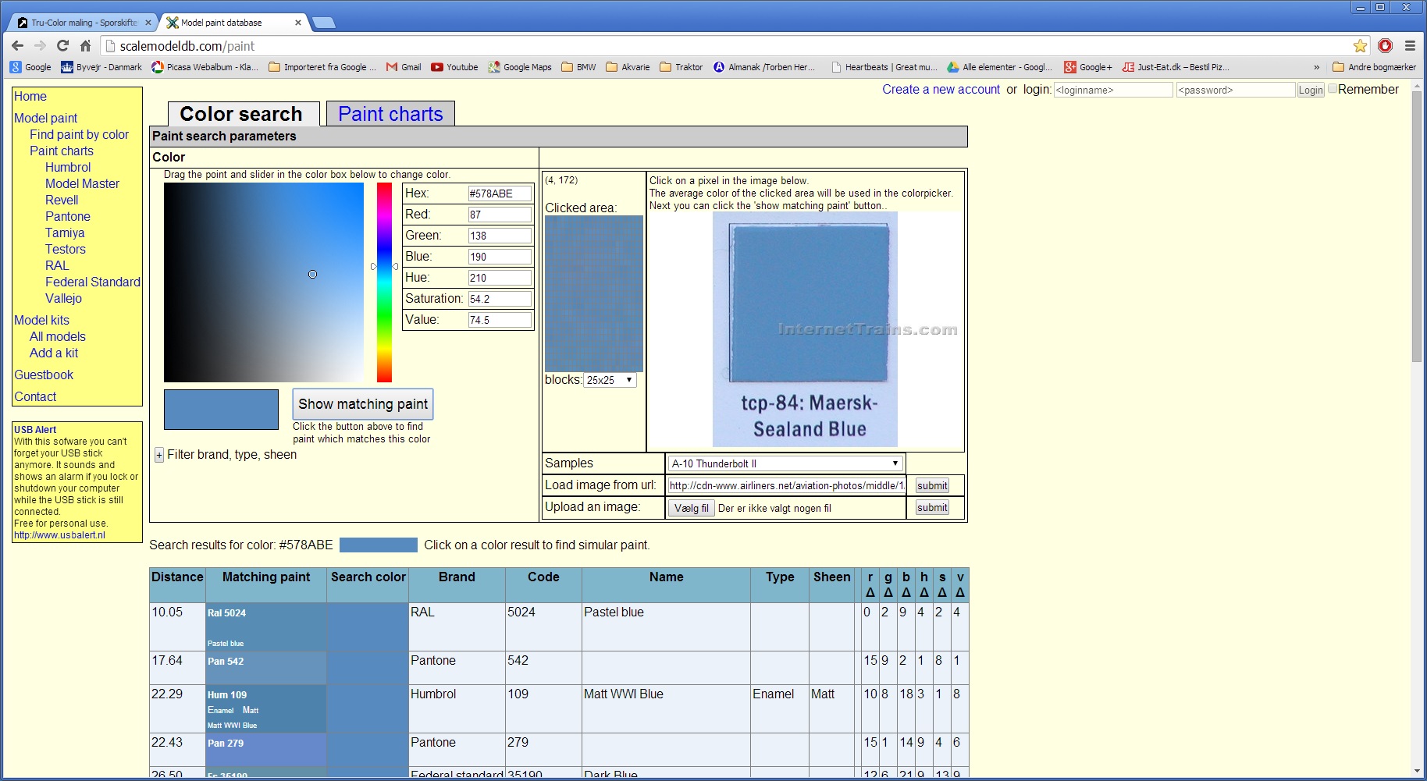Image resolution: width=1427 pixels, height=781 pixels.
Task: Click the red adblock extension icon
Action: [x=1386, y=46]
